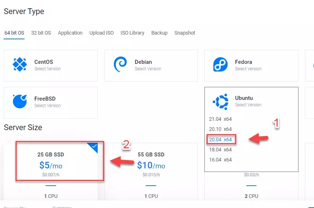The height and width of the screenshot is (208, 314).
Task: Click the Server Size heading
Action: [x=23, y=127]
